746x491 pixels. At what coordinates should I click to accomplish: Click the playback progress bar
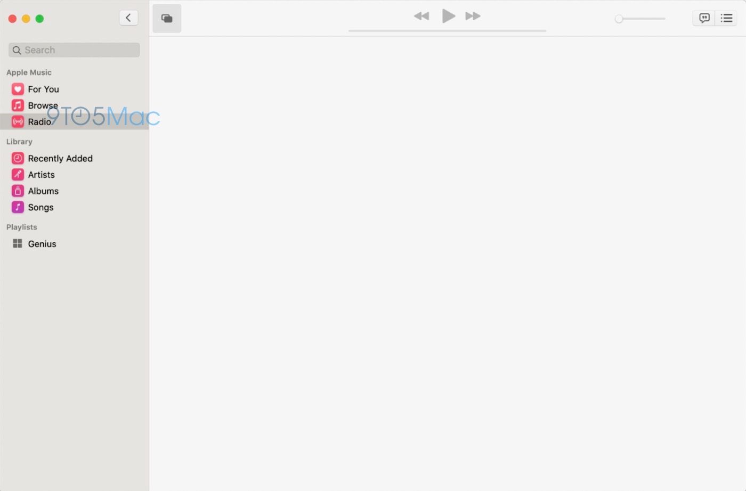[447, 31]
